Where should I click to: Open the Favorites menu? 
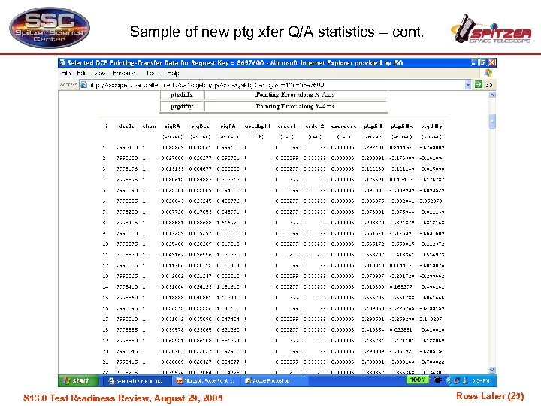(x=125, y=73)
